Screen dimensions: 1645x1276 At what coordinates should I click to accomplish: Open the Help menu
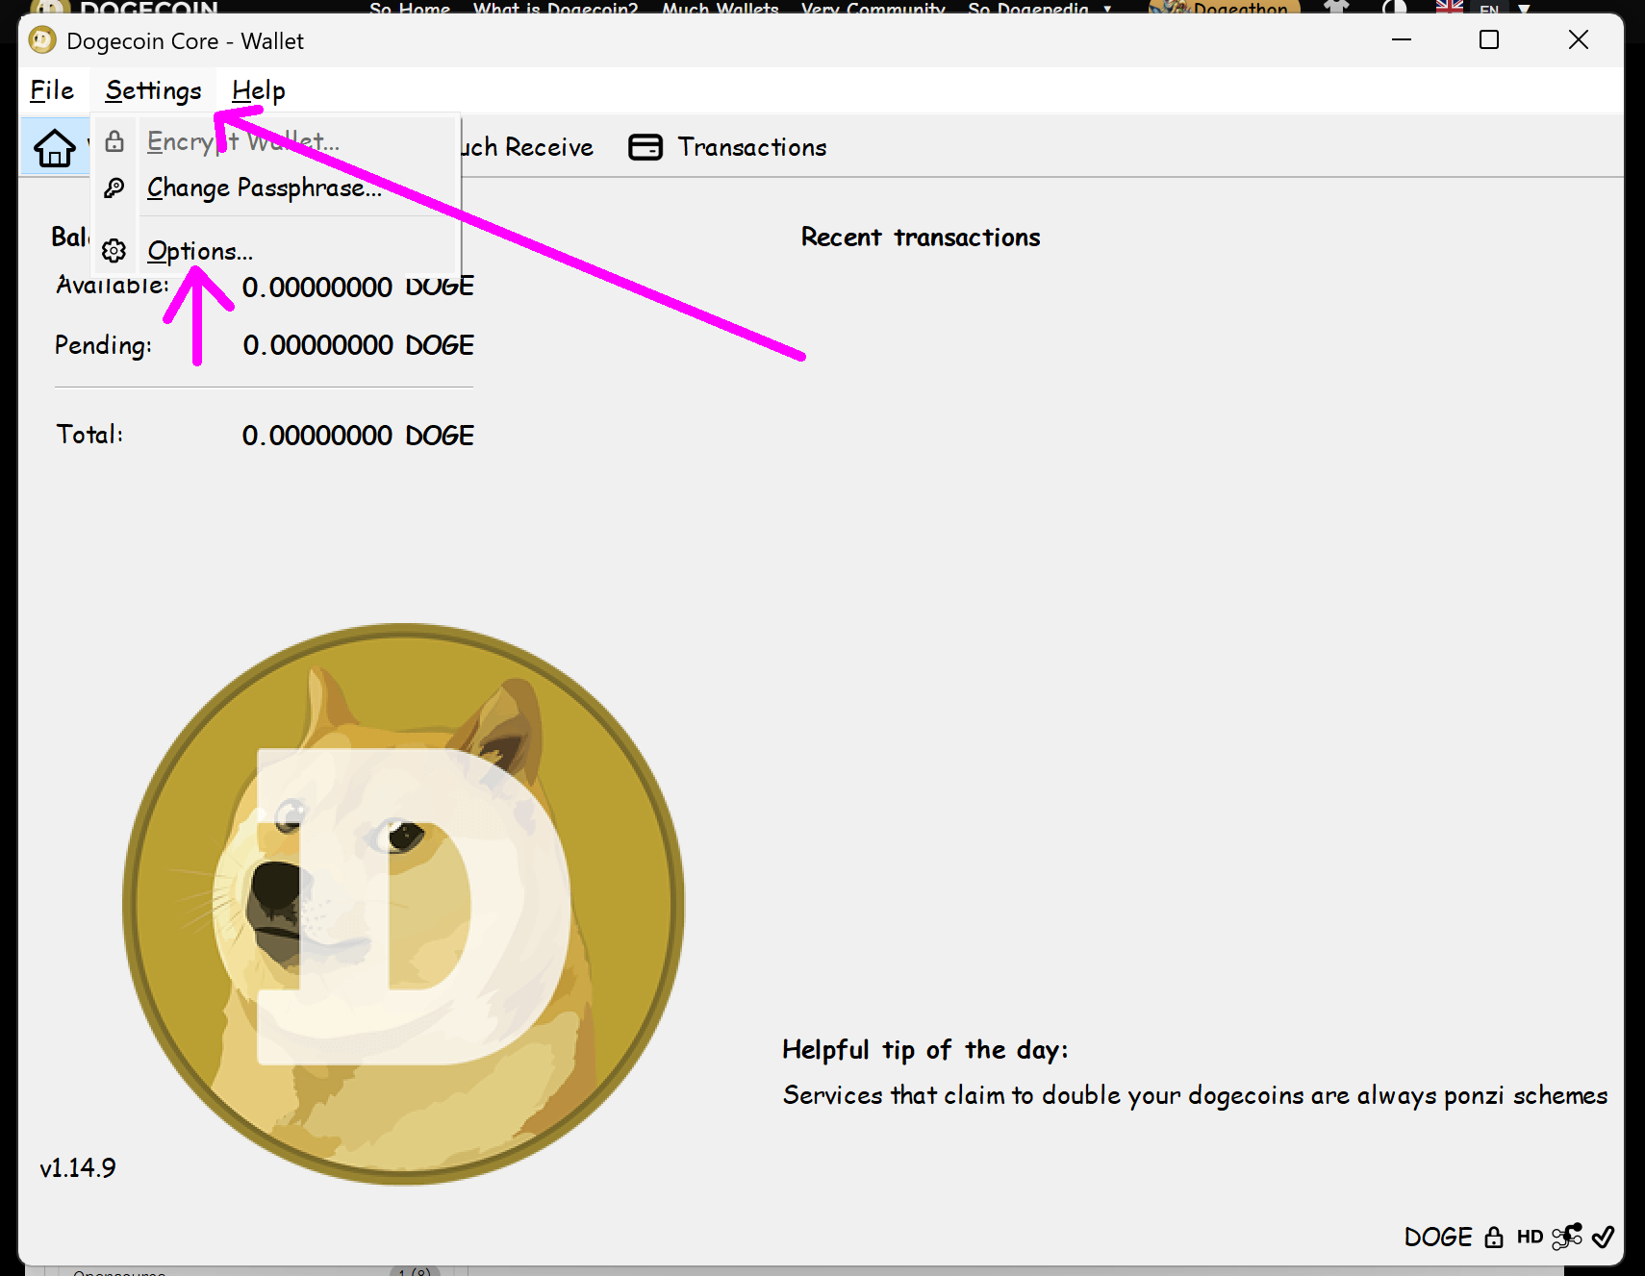[x=258, y=90]
